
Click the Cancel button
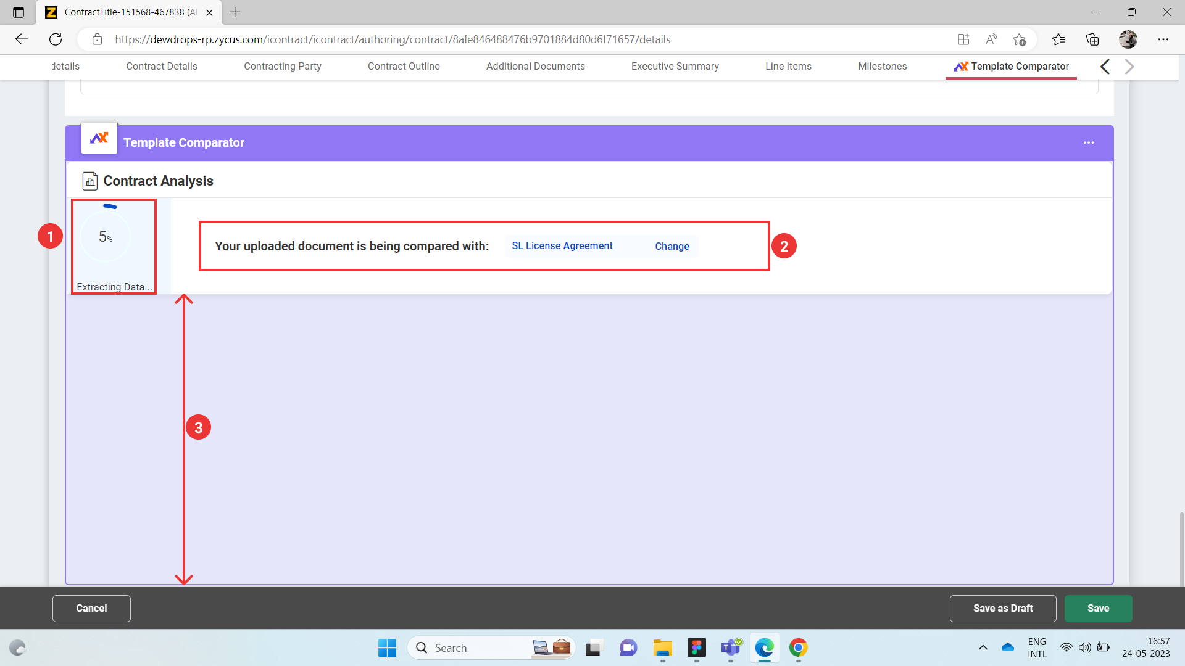[91, 608]
